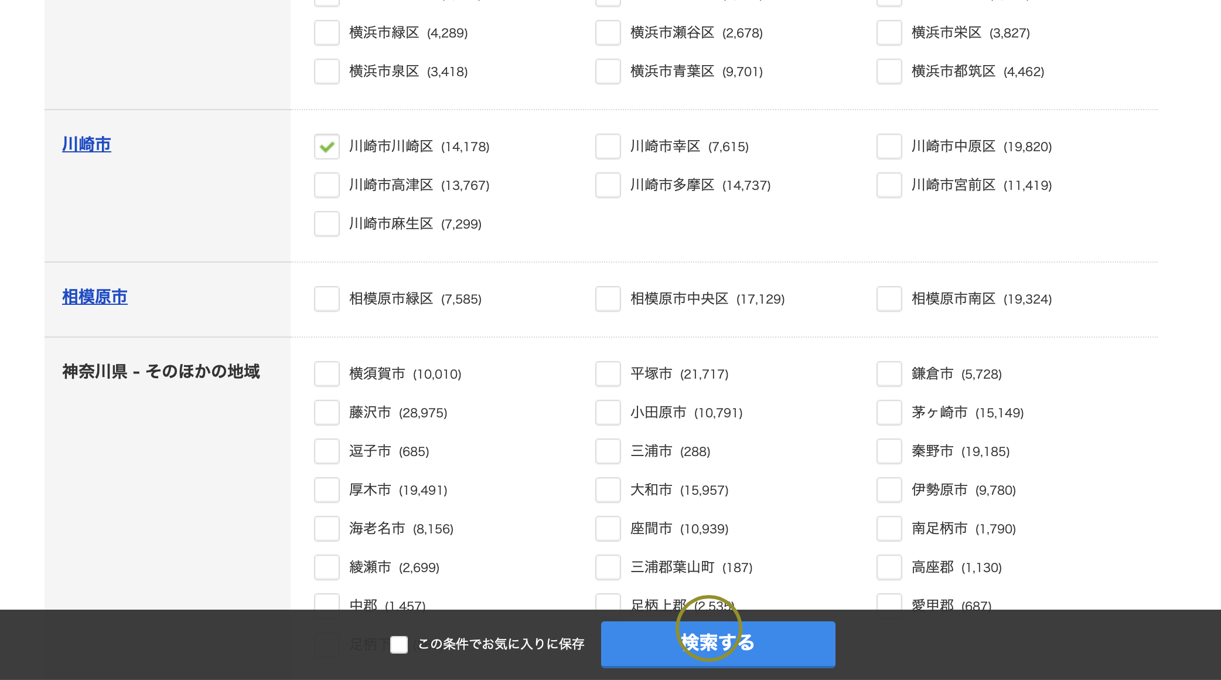Enable the 相模原市南区 checkbox
Viewport: 1221px width, 680px height.
coord(889,299)
